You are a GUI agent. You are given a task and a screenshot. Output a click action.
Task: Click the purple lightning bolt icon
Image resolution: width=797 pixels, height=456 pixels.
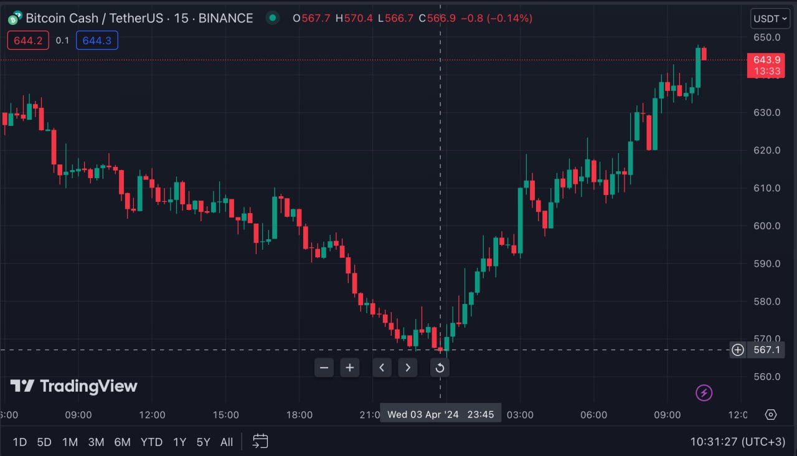704,392
